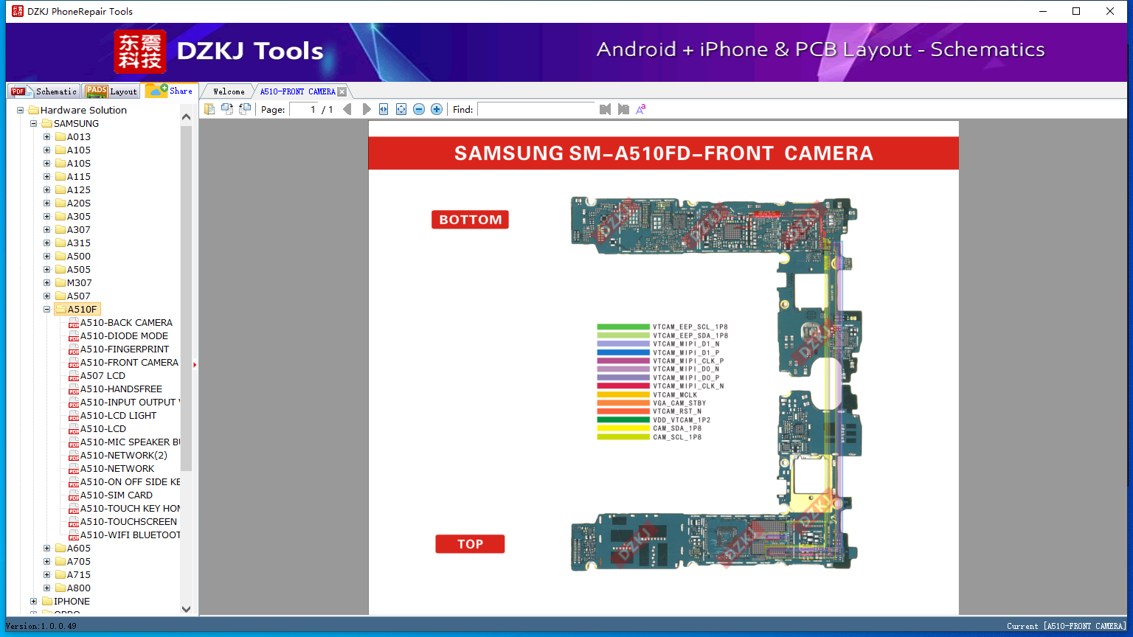
Task: Collapse the SAMSUNG folder node
Action: pos(34,123)
